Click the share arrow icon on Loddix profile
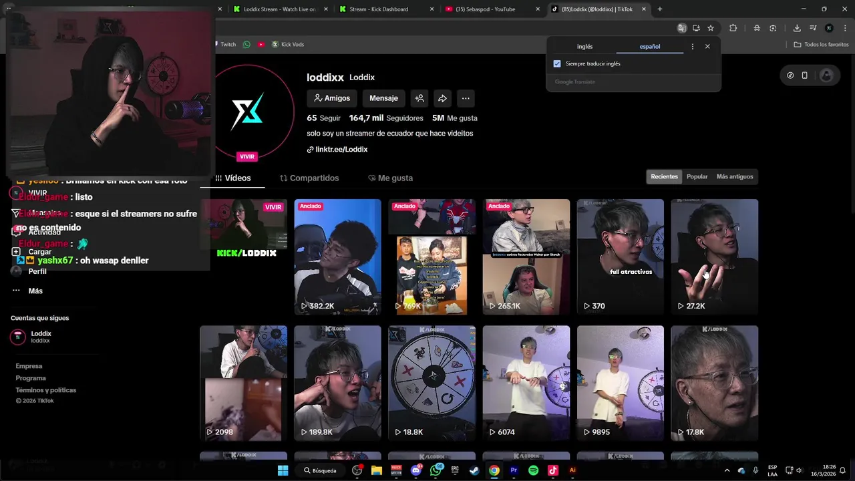 (x=442, y=98)
